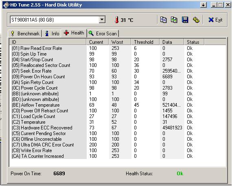
Task: Expand the ST980811AS drive dropdown arrow
Action: (x=102, y=19)
